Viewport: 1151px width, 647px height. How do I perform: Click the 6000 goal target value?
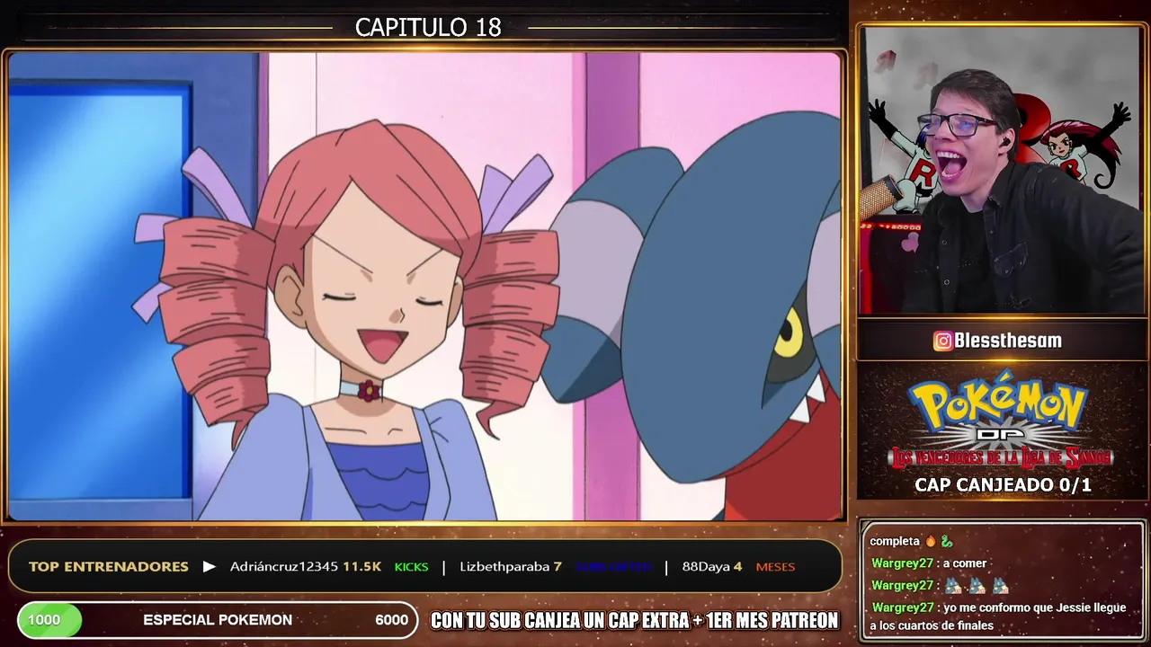coord(391,620)
